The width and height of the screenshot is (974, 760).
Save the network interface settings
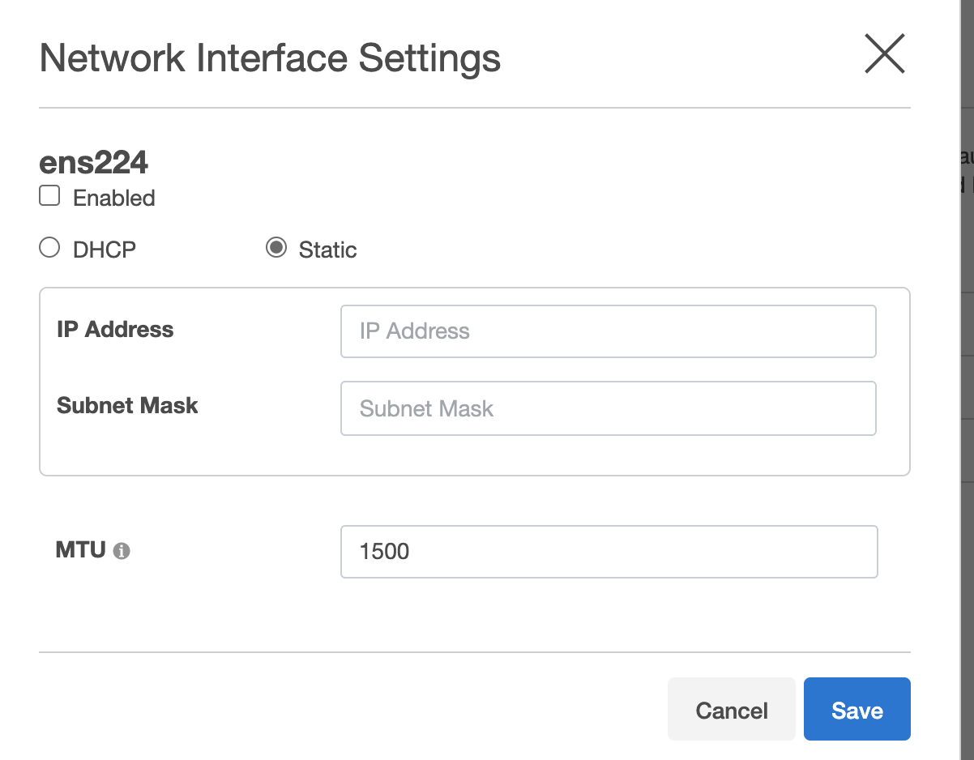pyautogui.click(x=857, y=709)
